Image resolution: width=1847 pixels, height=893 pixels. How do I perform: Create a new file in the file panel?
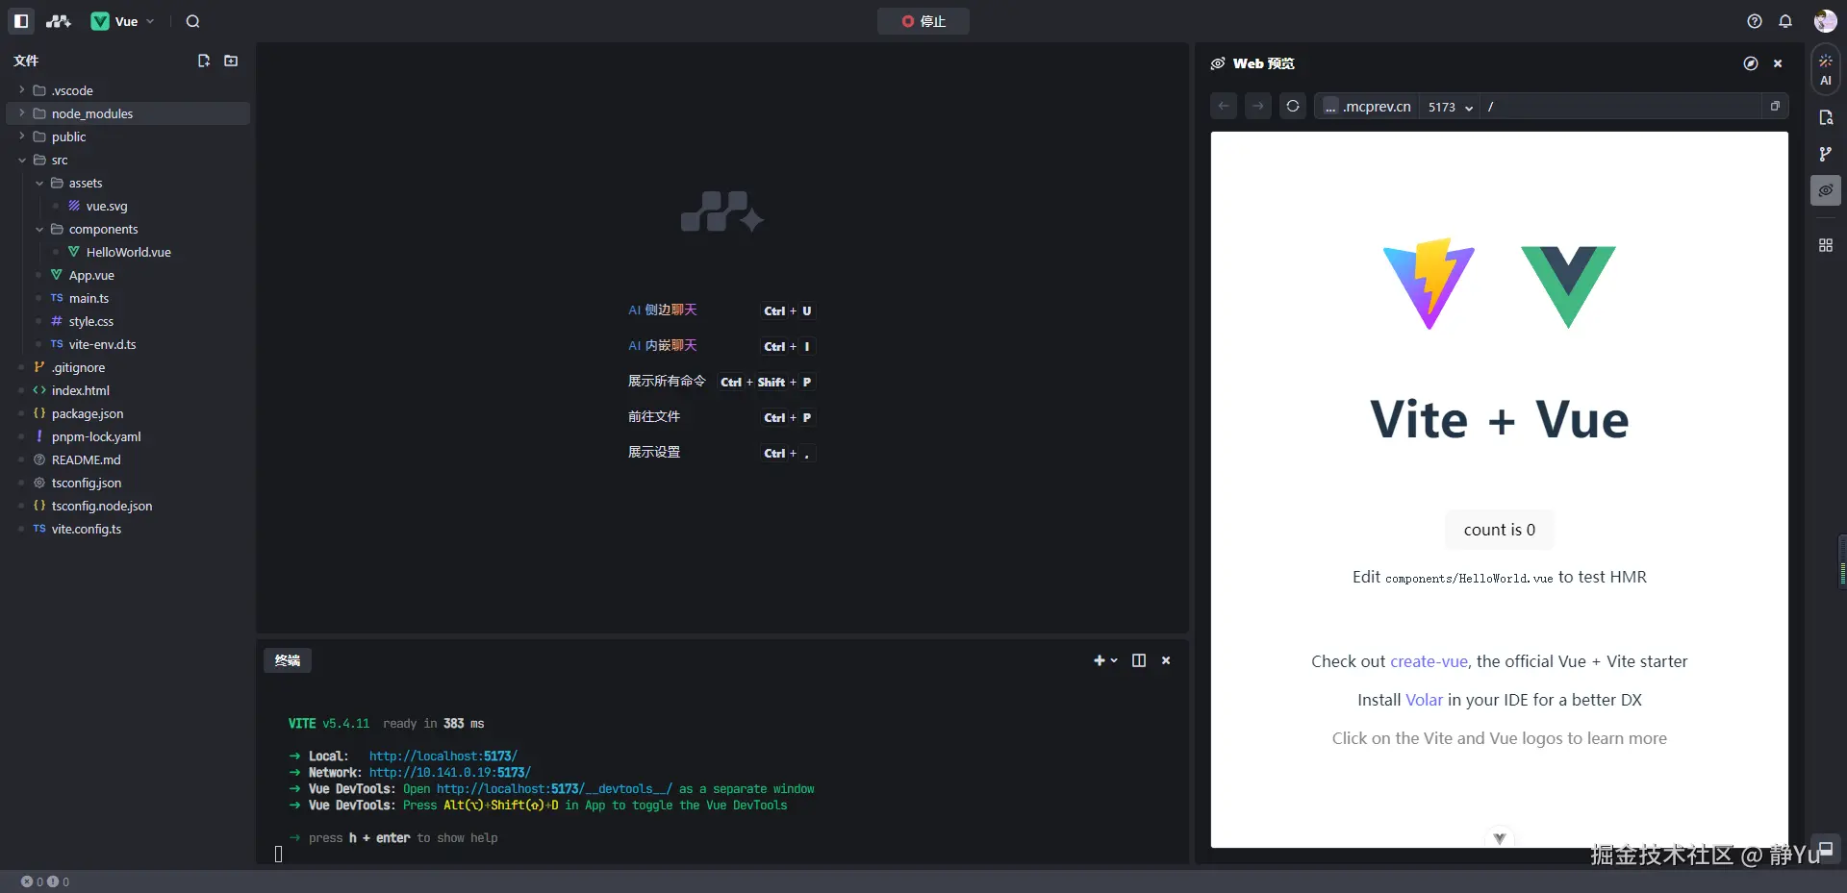[204, 61]
